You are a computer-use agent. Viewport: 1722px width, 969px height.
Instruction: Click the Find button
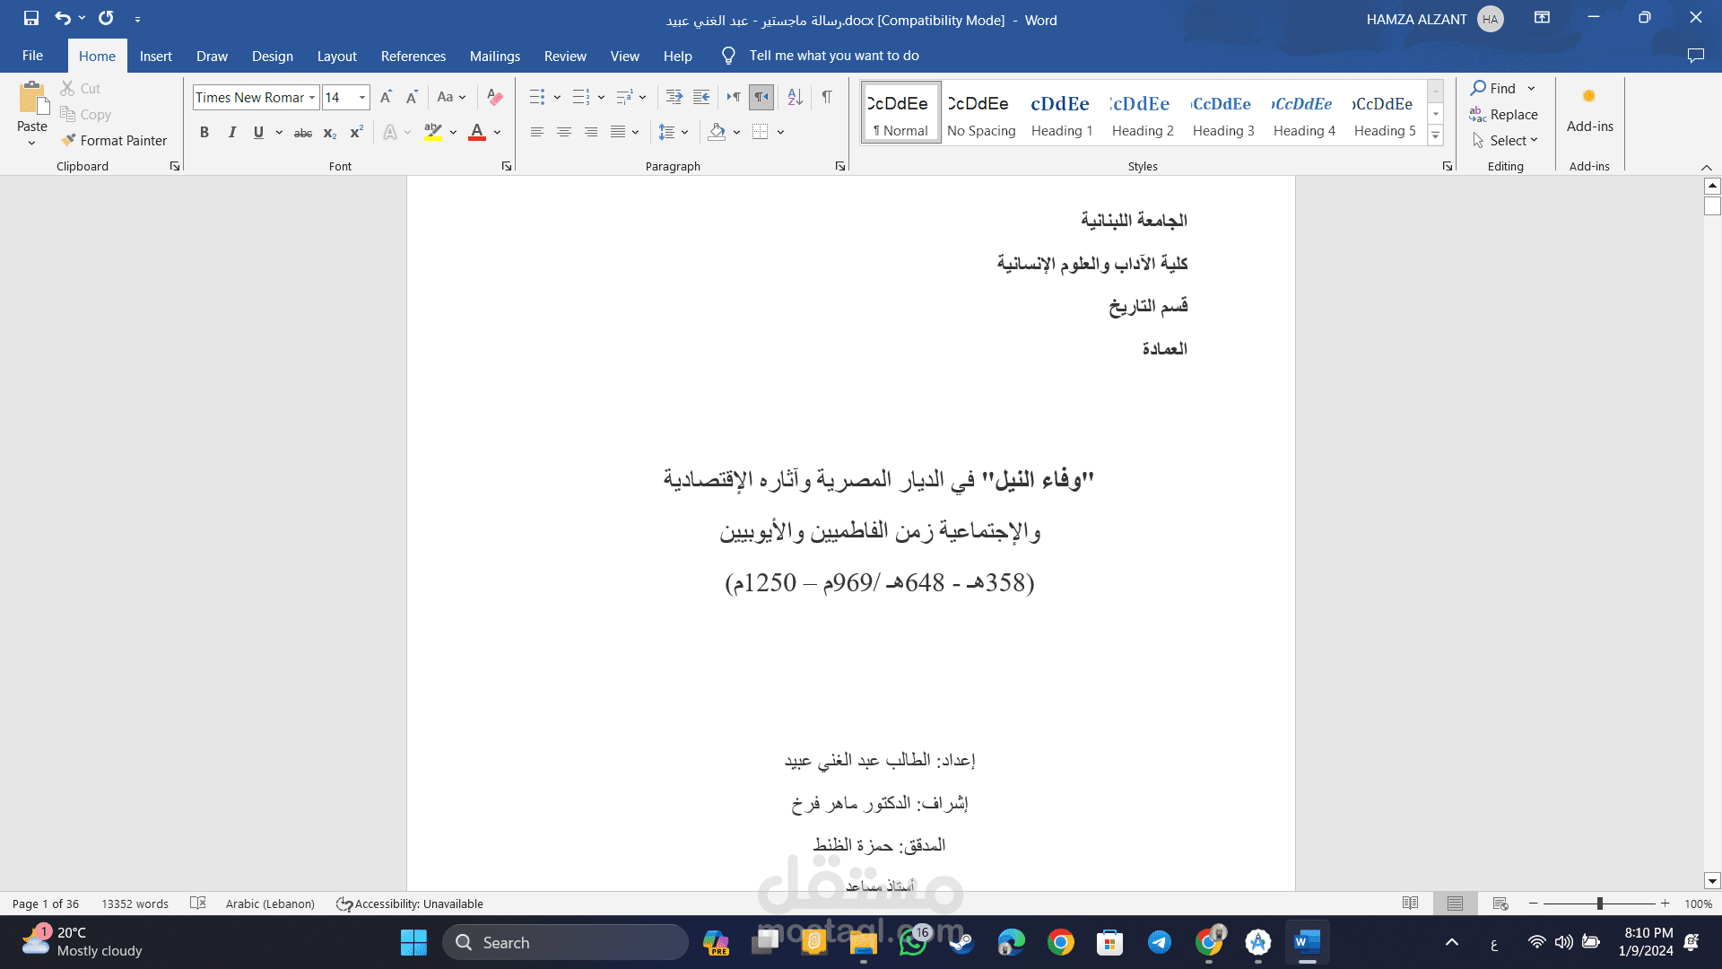1493,88
